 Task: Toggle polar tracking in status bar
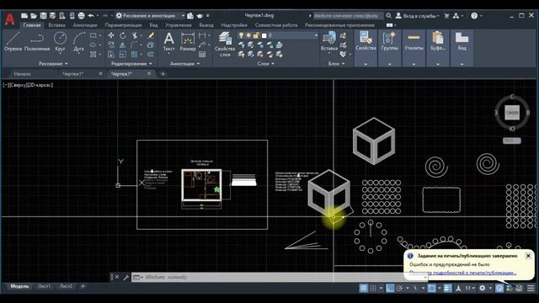click(x=399, y=288)
